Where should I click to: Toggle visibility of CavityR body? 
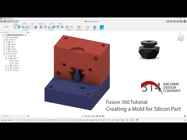[10, 61]
